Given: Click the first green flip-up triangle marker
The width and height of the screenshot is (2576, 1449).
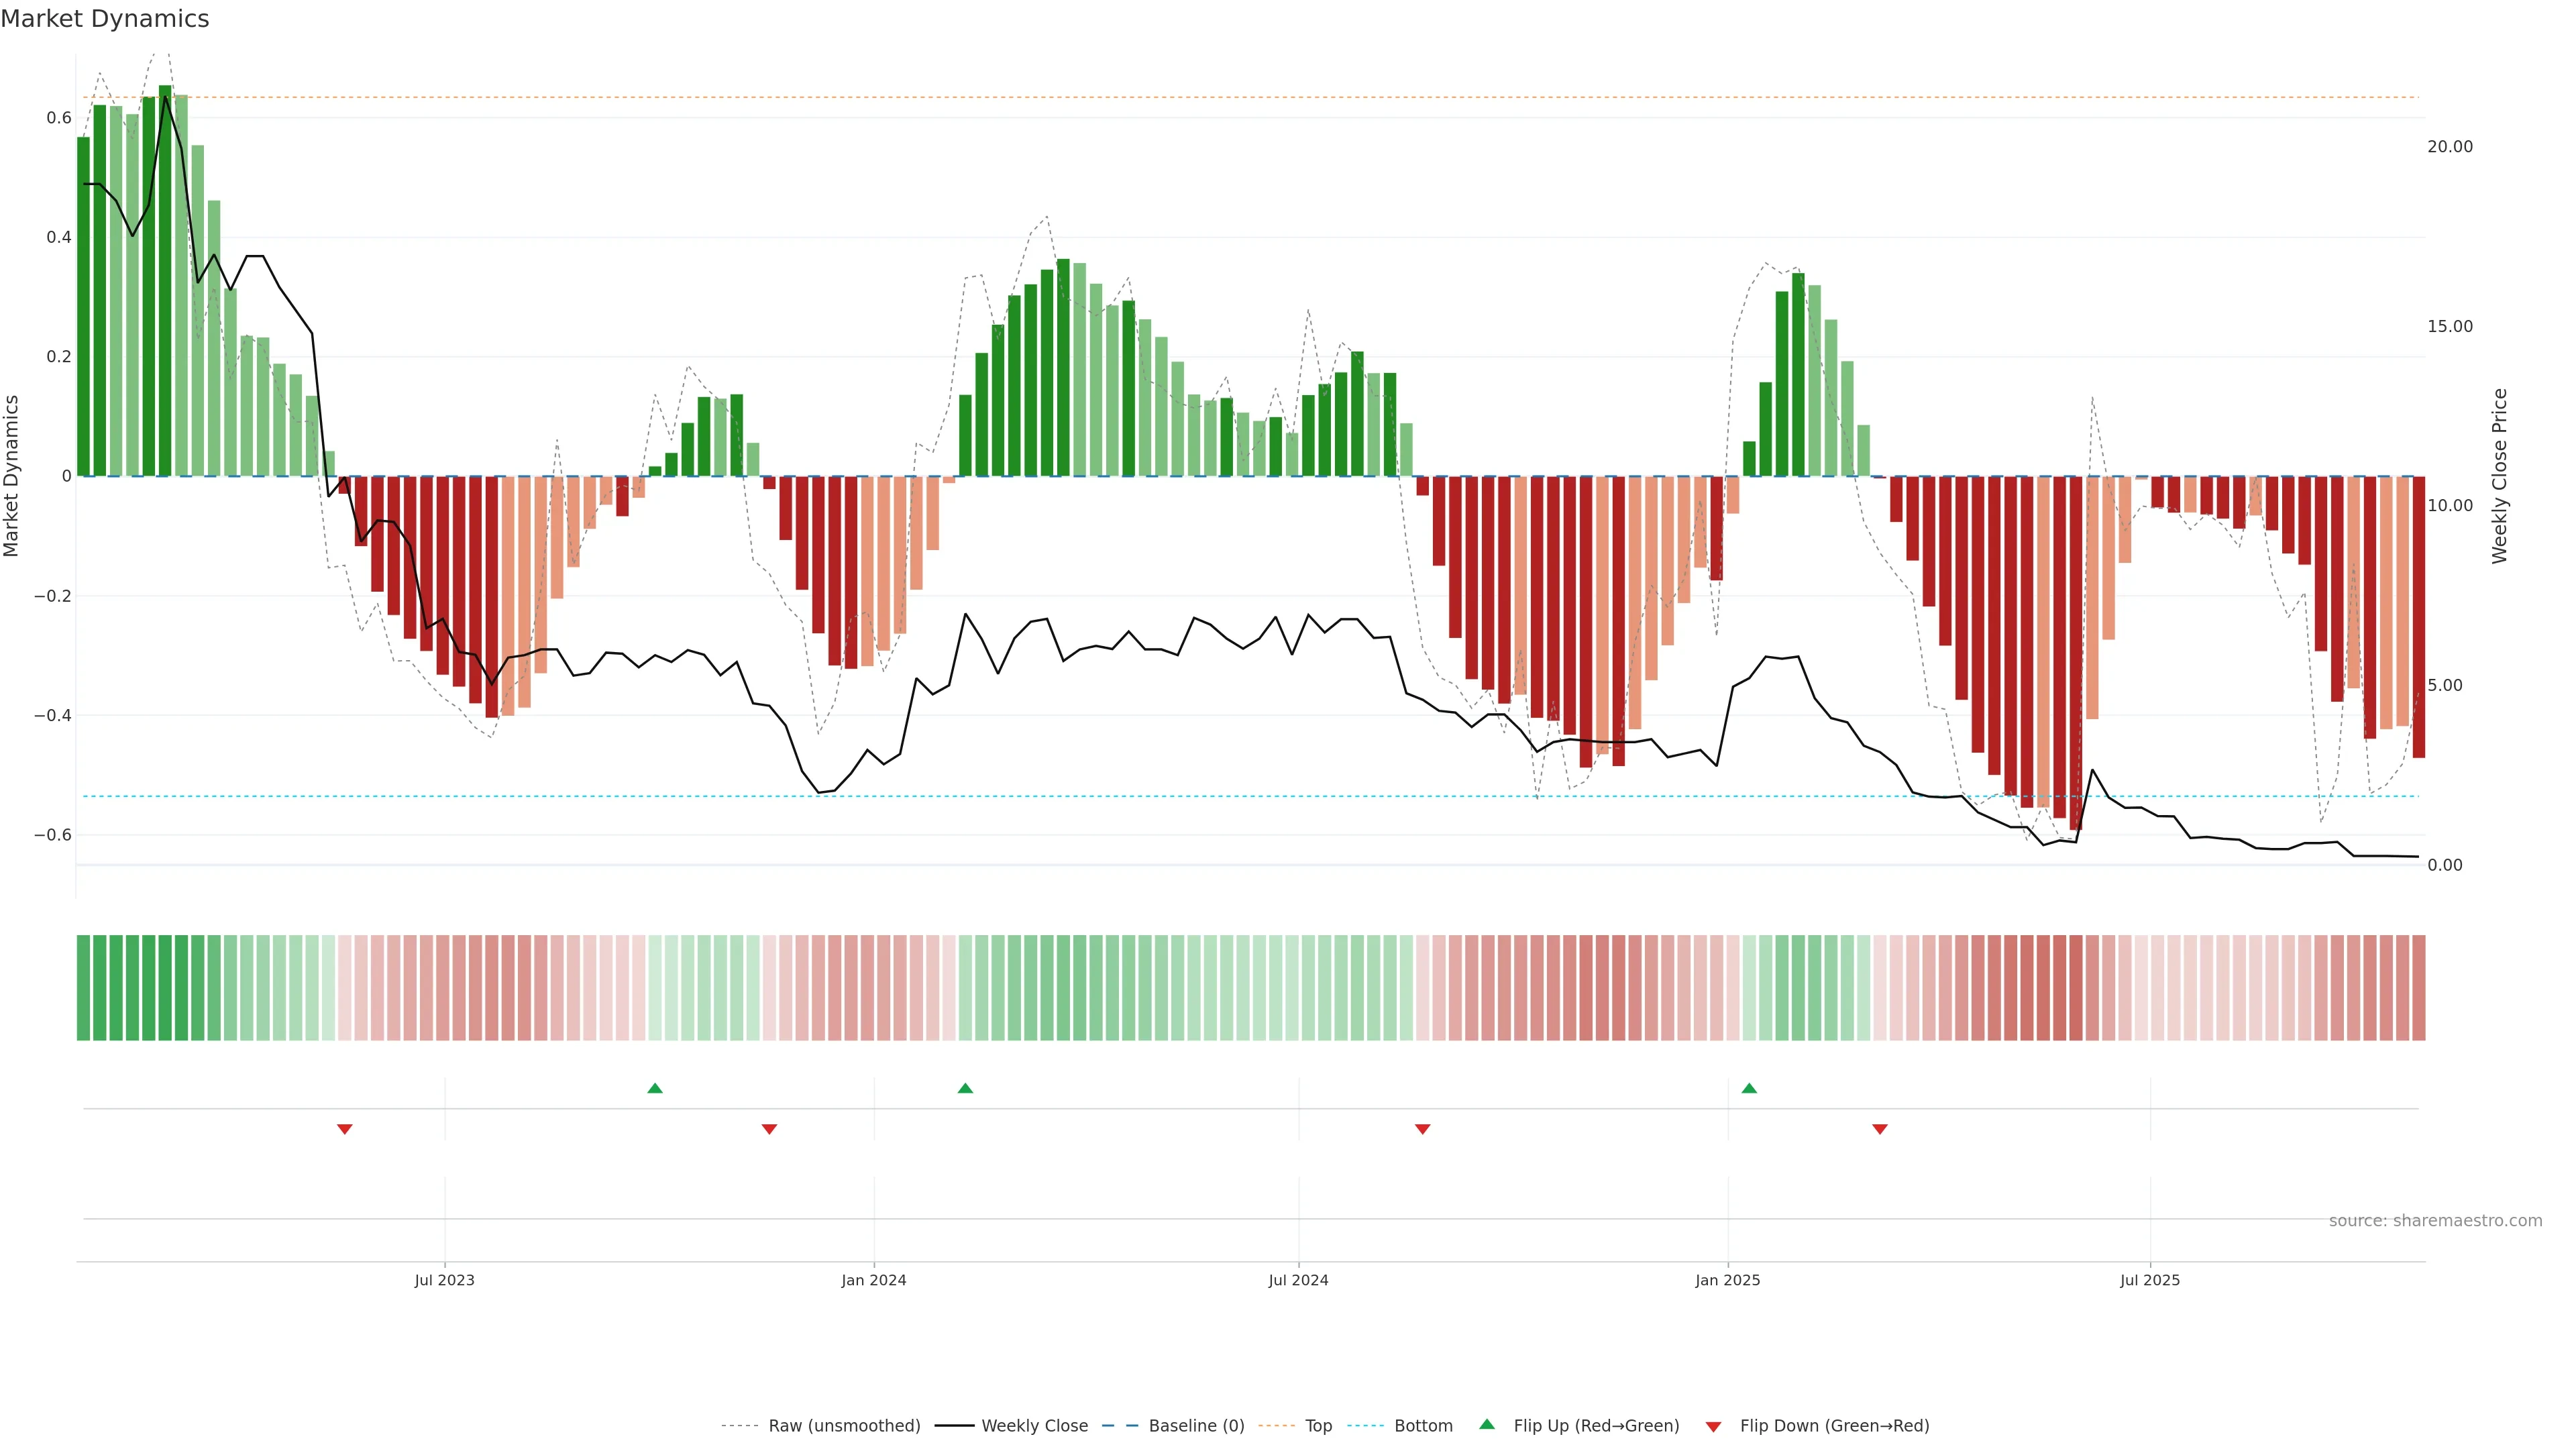Looking at the screenshot, I should point(655,1088).
